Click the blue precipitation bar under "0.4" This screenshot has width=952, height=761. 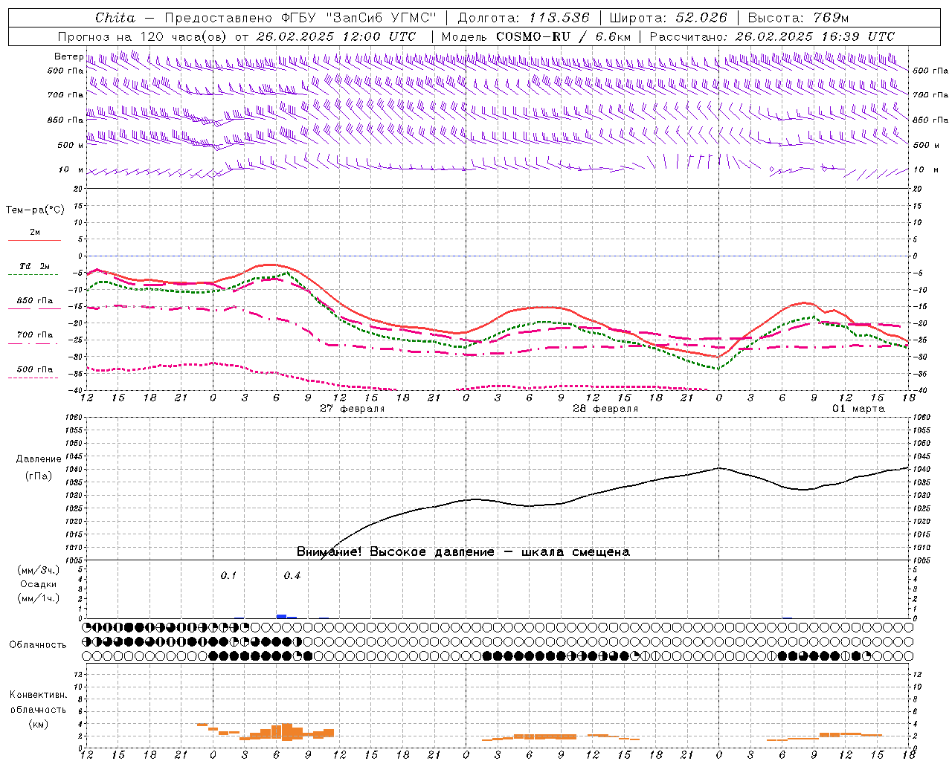pyautogui.click(x=282, y=616)
